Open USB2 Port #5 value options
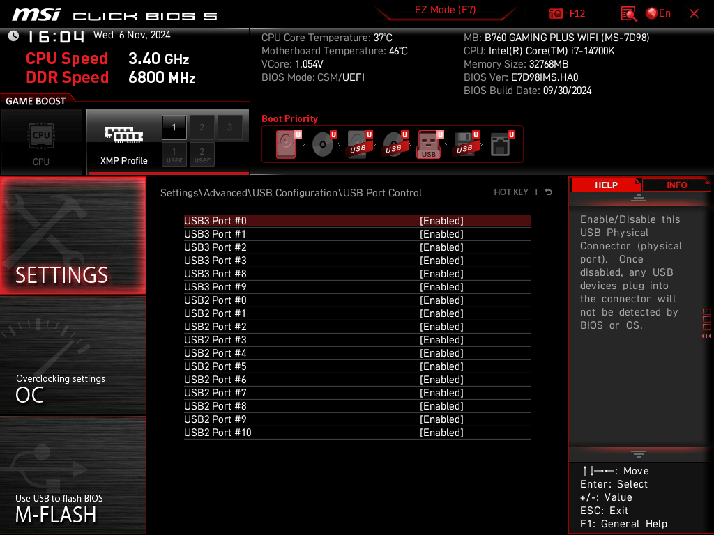This screenshot has width=714, height=535. pyautogui.click(x=441, y=366)
